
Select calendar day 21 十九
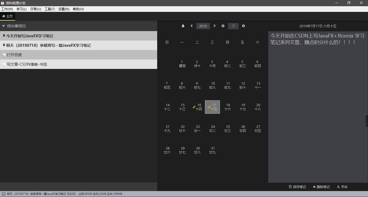tap(167, 129)
